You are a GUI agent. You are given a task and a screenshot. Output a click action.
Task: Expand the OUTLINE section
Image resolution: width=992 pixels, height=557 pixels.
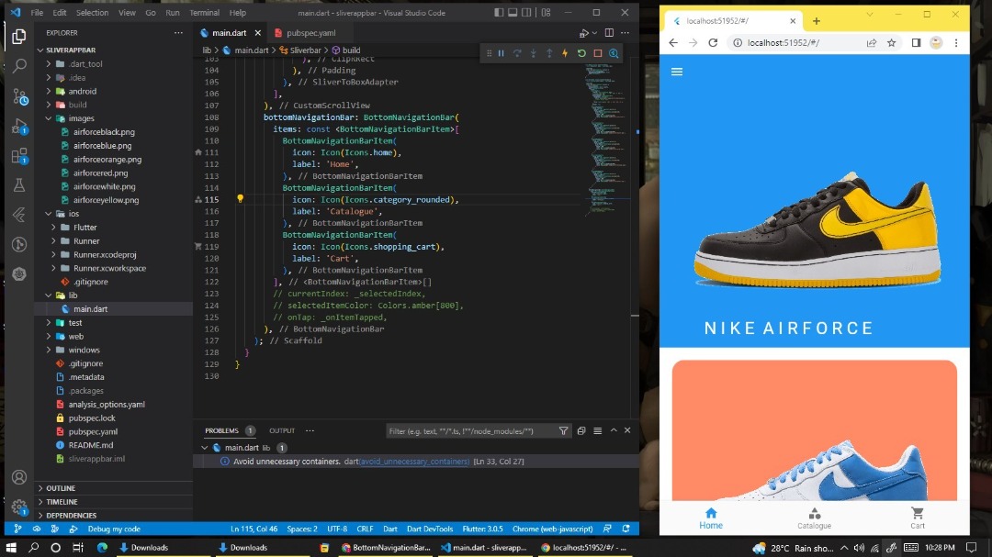pyautogui.click(x=60, y=488)
